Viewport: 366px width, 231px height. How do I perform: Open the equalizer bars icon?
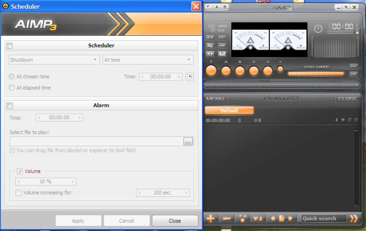pyautogui.click(x=222, y=54)
